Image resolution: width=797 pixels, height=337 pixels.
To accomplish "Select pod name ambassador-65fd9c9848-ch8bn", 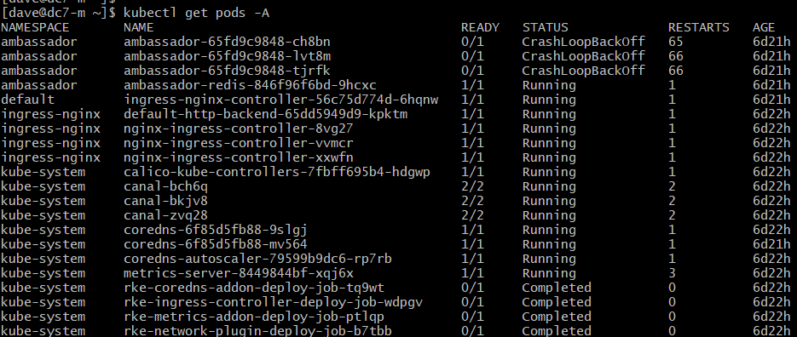I will [227, 42].
